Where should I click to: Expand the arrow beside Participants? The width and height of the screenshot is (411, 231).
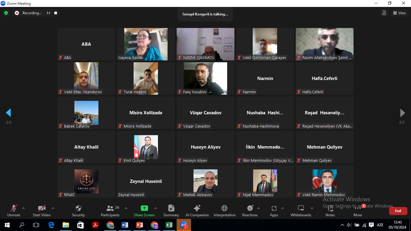point(126,208)
